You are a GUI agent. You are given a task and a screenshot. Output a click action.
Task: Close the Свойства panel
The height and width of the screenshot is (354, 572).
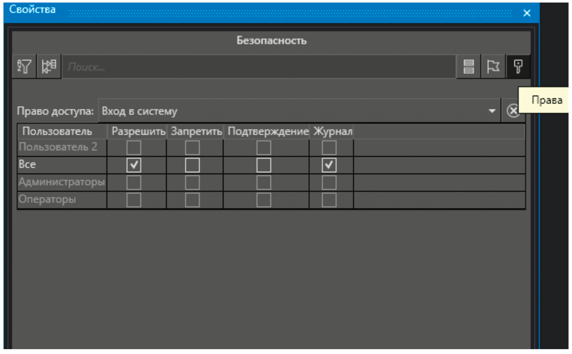(526, 13)
